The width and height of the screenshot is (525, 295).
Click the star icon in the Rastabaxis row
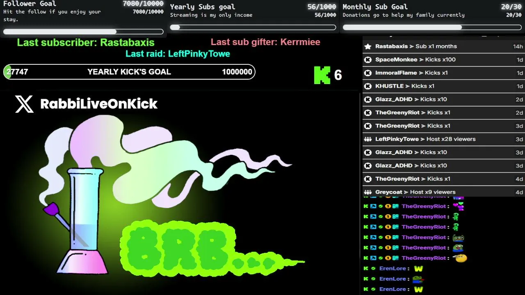pos(368,46)
